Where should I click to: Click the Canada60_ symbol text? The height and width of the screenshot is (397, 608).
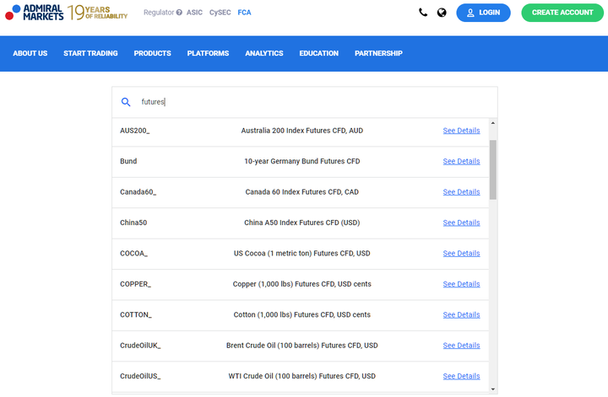tap(138, 192)
